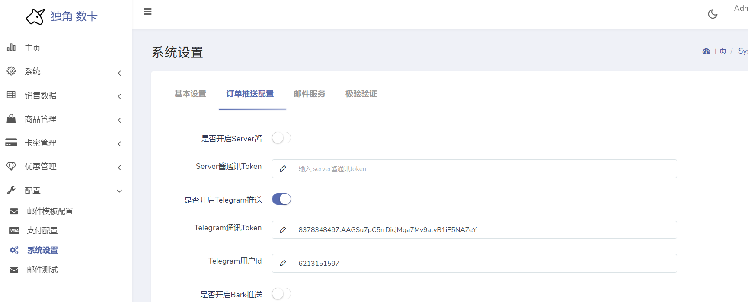Click the card icon for 卡密管理
748x302 pixels.
pyautogui.click(x=11, y=143)
